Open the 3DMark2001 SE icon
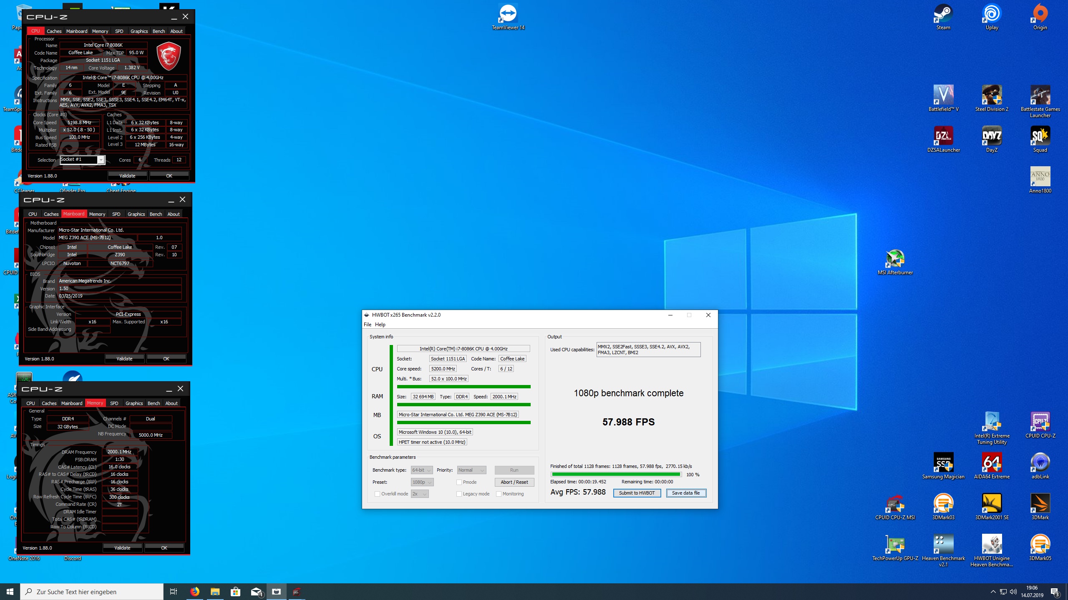The height and width of the screenshot is (600, 1068). pyautogui.click(x=992, y=507)
